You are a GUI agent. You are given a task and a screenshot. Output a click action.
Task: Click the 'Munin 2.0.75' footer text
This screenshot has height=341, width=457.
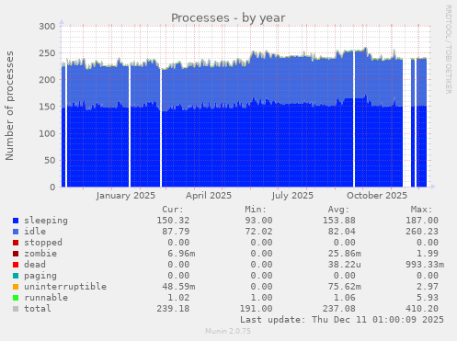228,331
